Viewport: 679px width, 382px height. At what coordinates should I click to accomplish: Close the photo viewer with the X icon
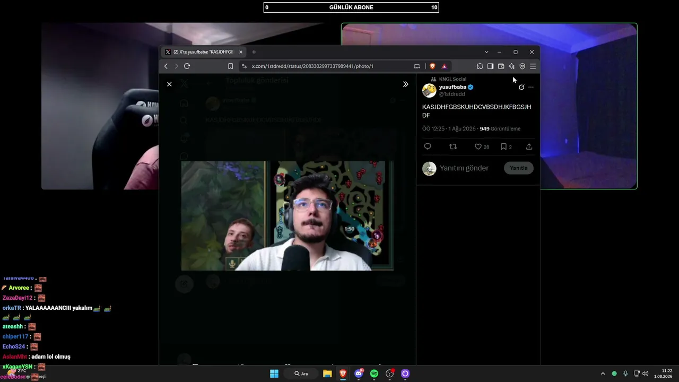pyautogui.click(x=169, y=84)
